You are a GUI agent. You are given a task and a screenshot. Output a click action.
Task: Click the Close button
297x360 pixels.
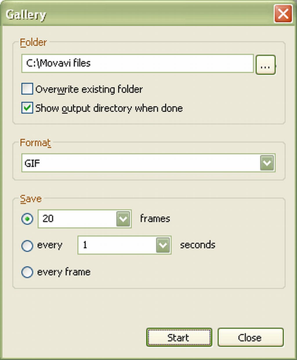[x=250, y=337]
